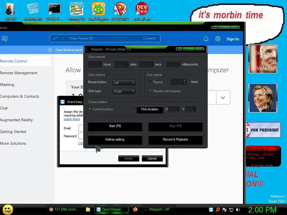Image resolution: width=287 pixels, height=215 pixels.
Task: Click the Hillary 'Did you Vote?' gadget
Action: point(263,98)
